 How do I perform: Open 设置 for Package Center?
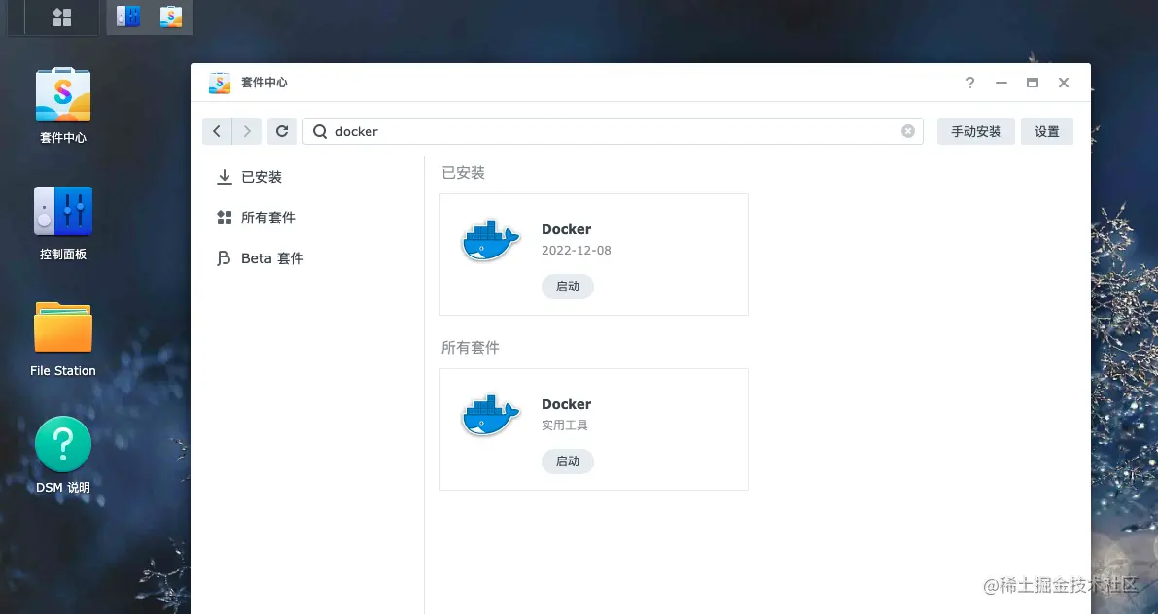point(1046,131)
